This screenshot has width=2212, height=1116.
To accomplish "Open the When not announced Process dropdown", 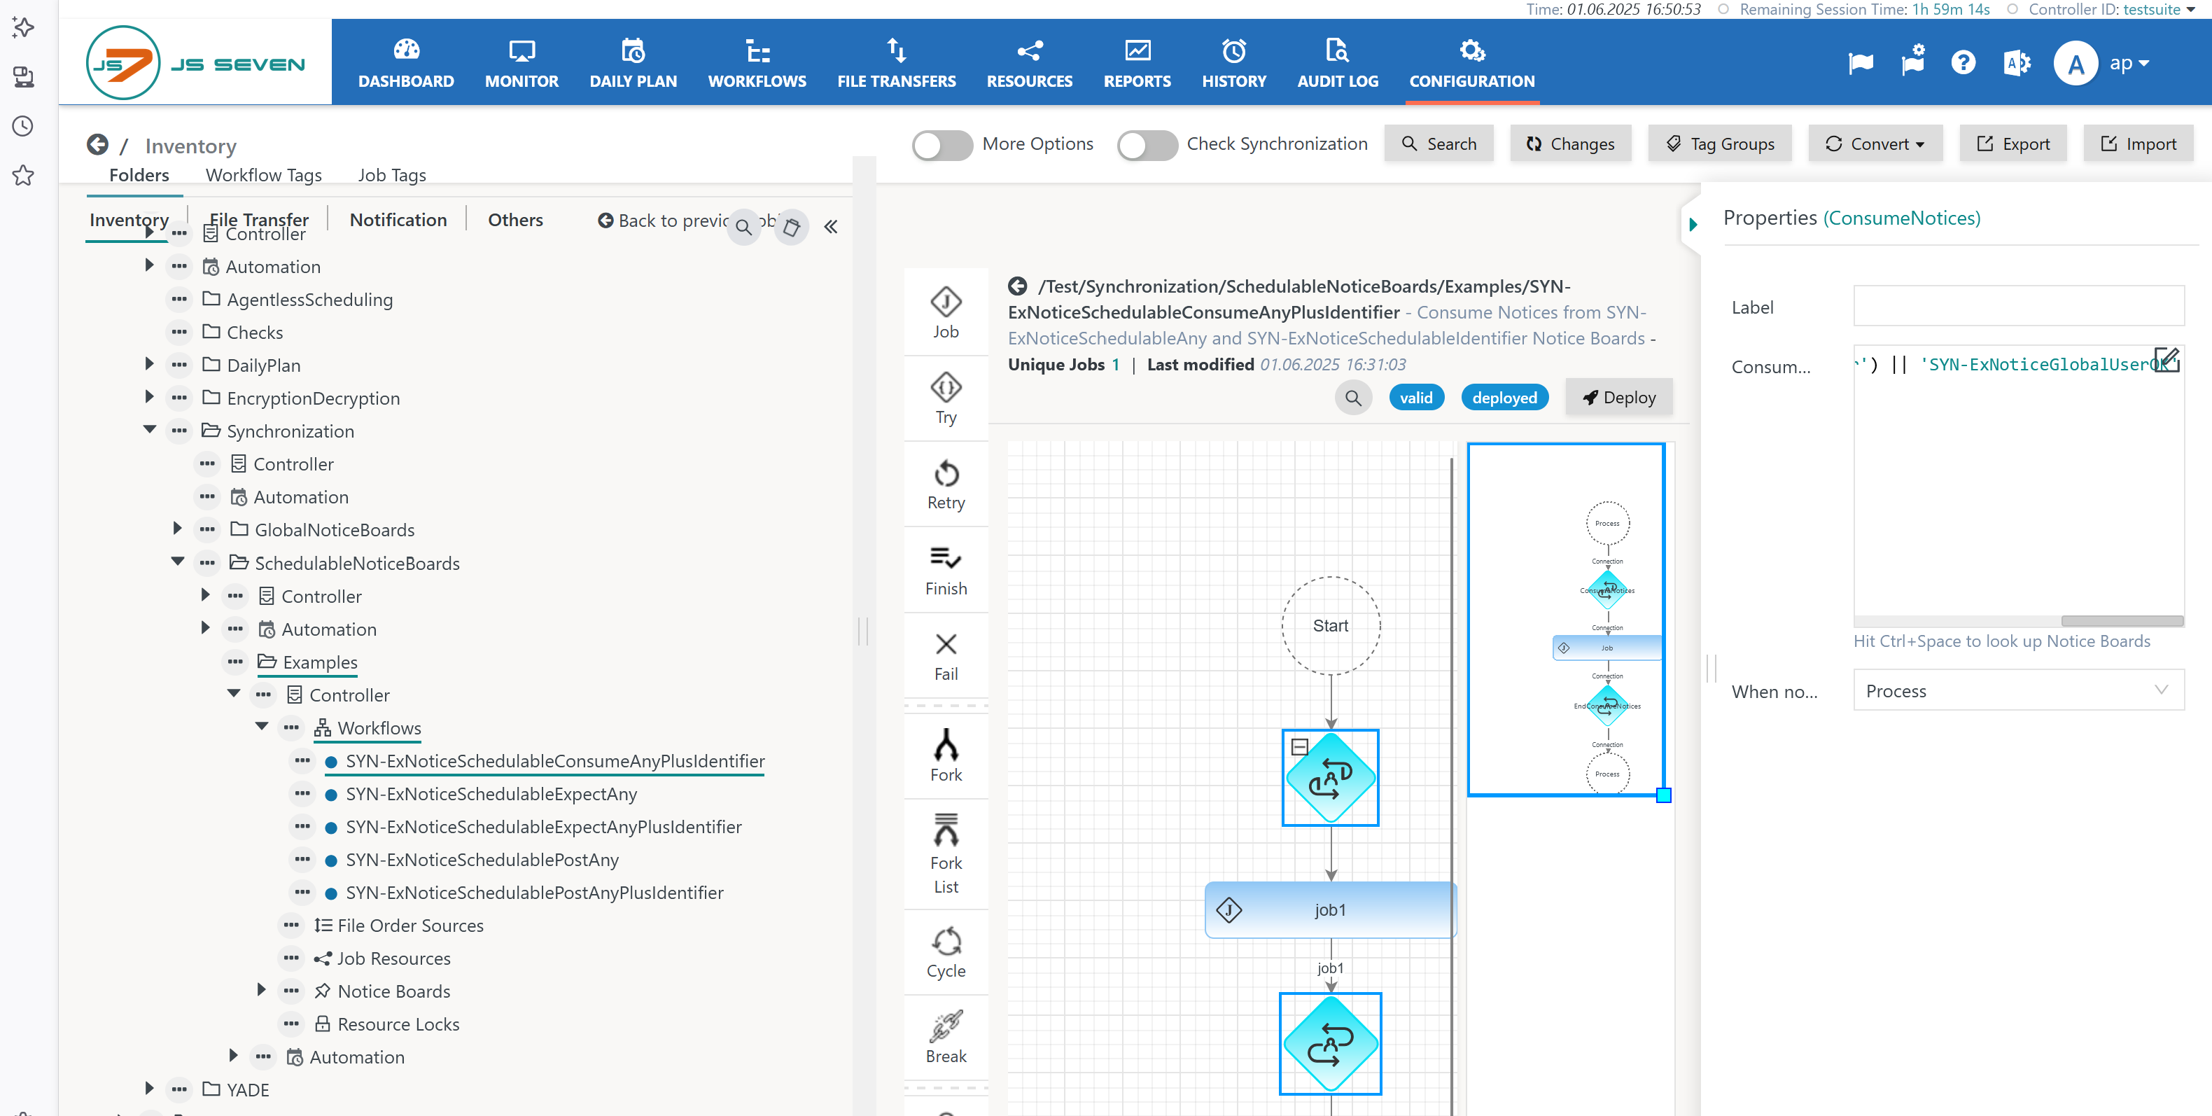I will pos(2018,691).
